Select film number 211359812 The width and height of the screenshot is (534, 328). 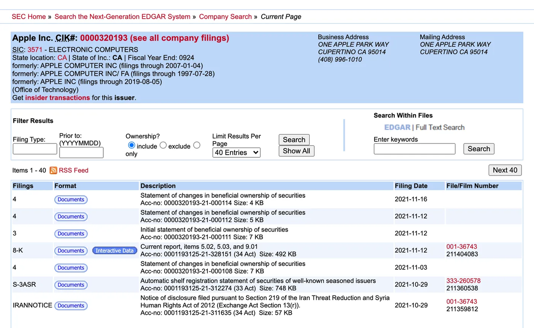tap(462, 309)
